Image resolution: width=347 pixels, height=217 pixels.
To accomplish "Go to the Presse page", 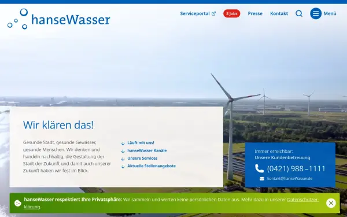I will tap(255, 13).
